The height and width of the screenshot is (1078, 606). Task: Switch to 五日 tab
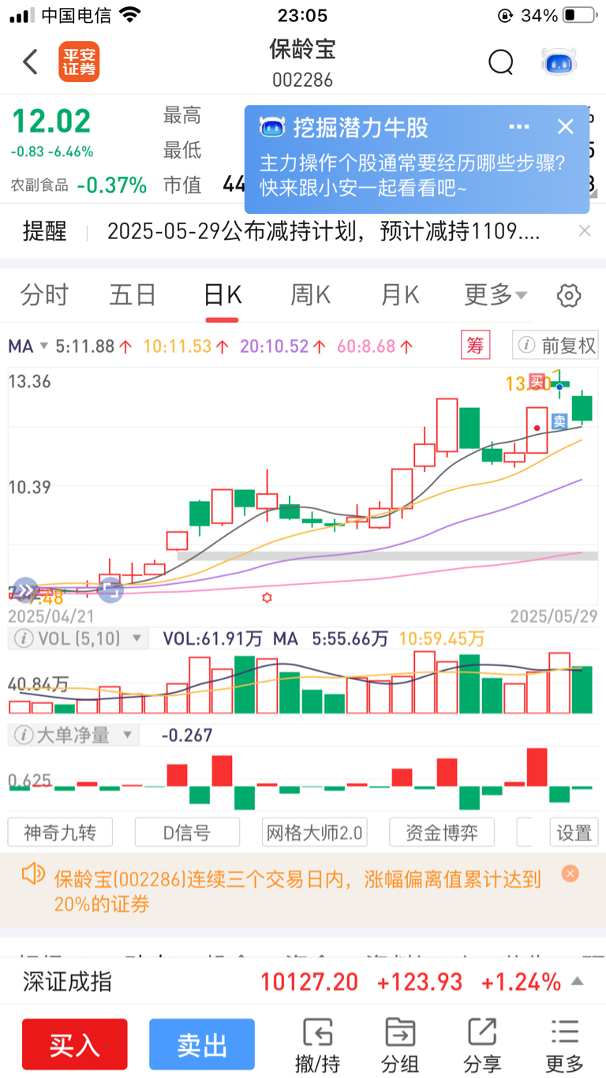point(133,295)
